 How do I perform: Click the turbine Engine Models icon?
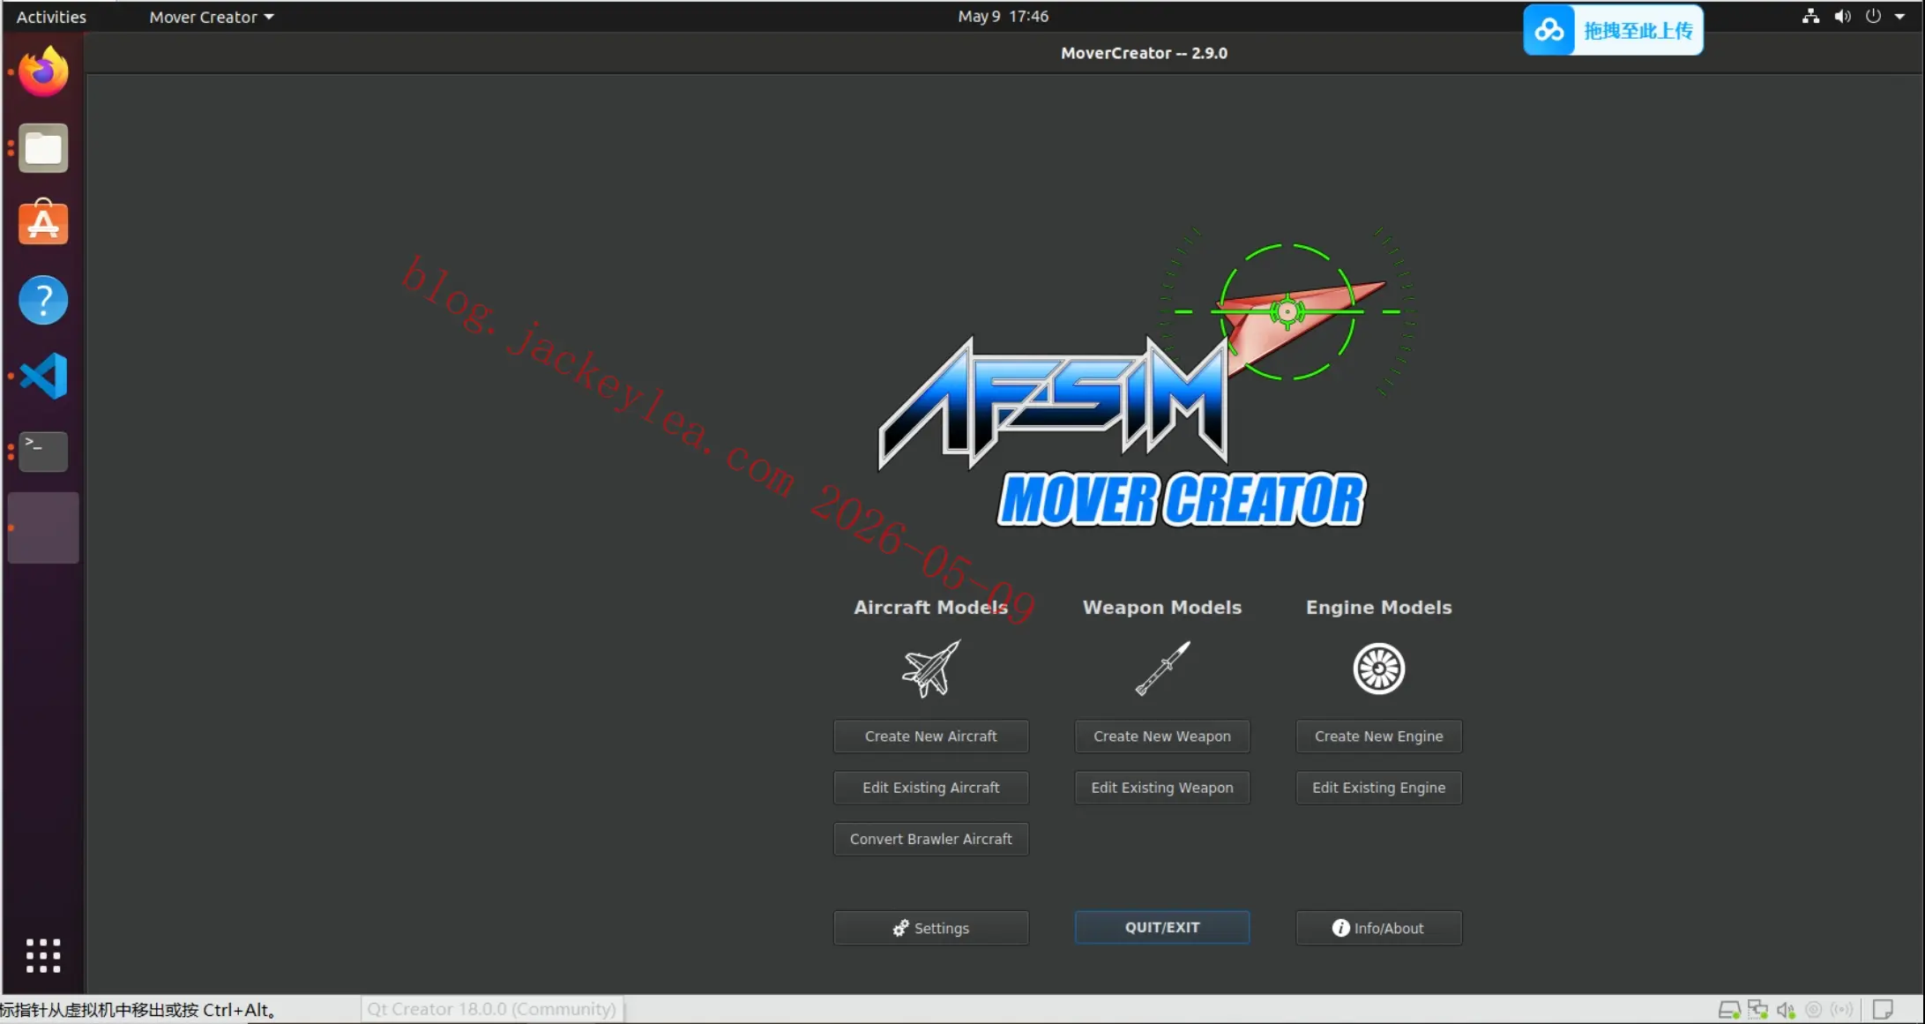[1378, 669]
